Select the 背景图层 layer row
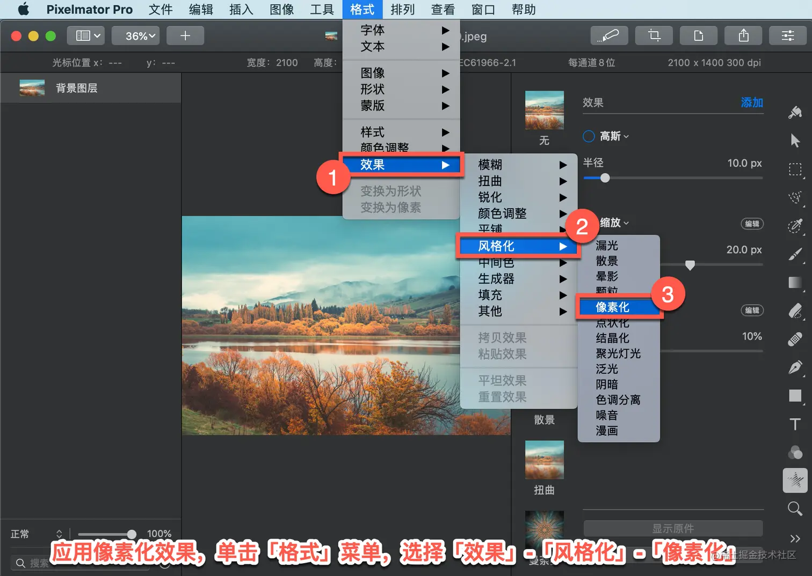 click(x=91, y=88)
